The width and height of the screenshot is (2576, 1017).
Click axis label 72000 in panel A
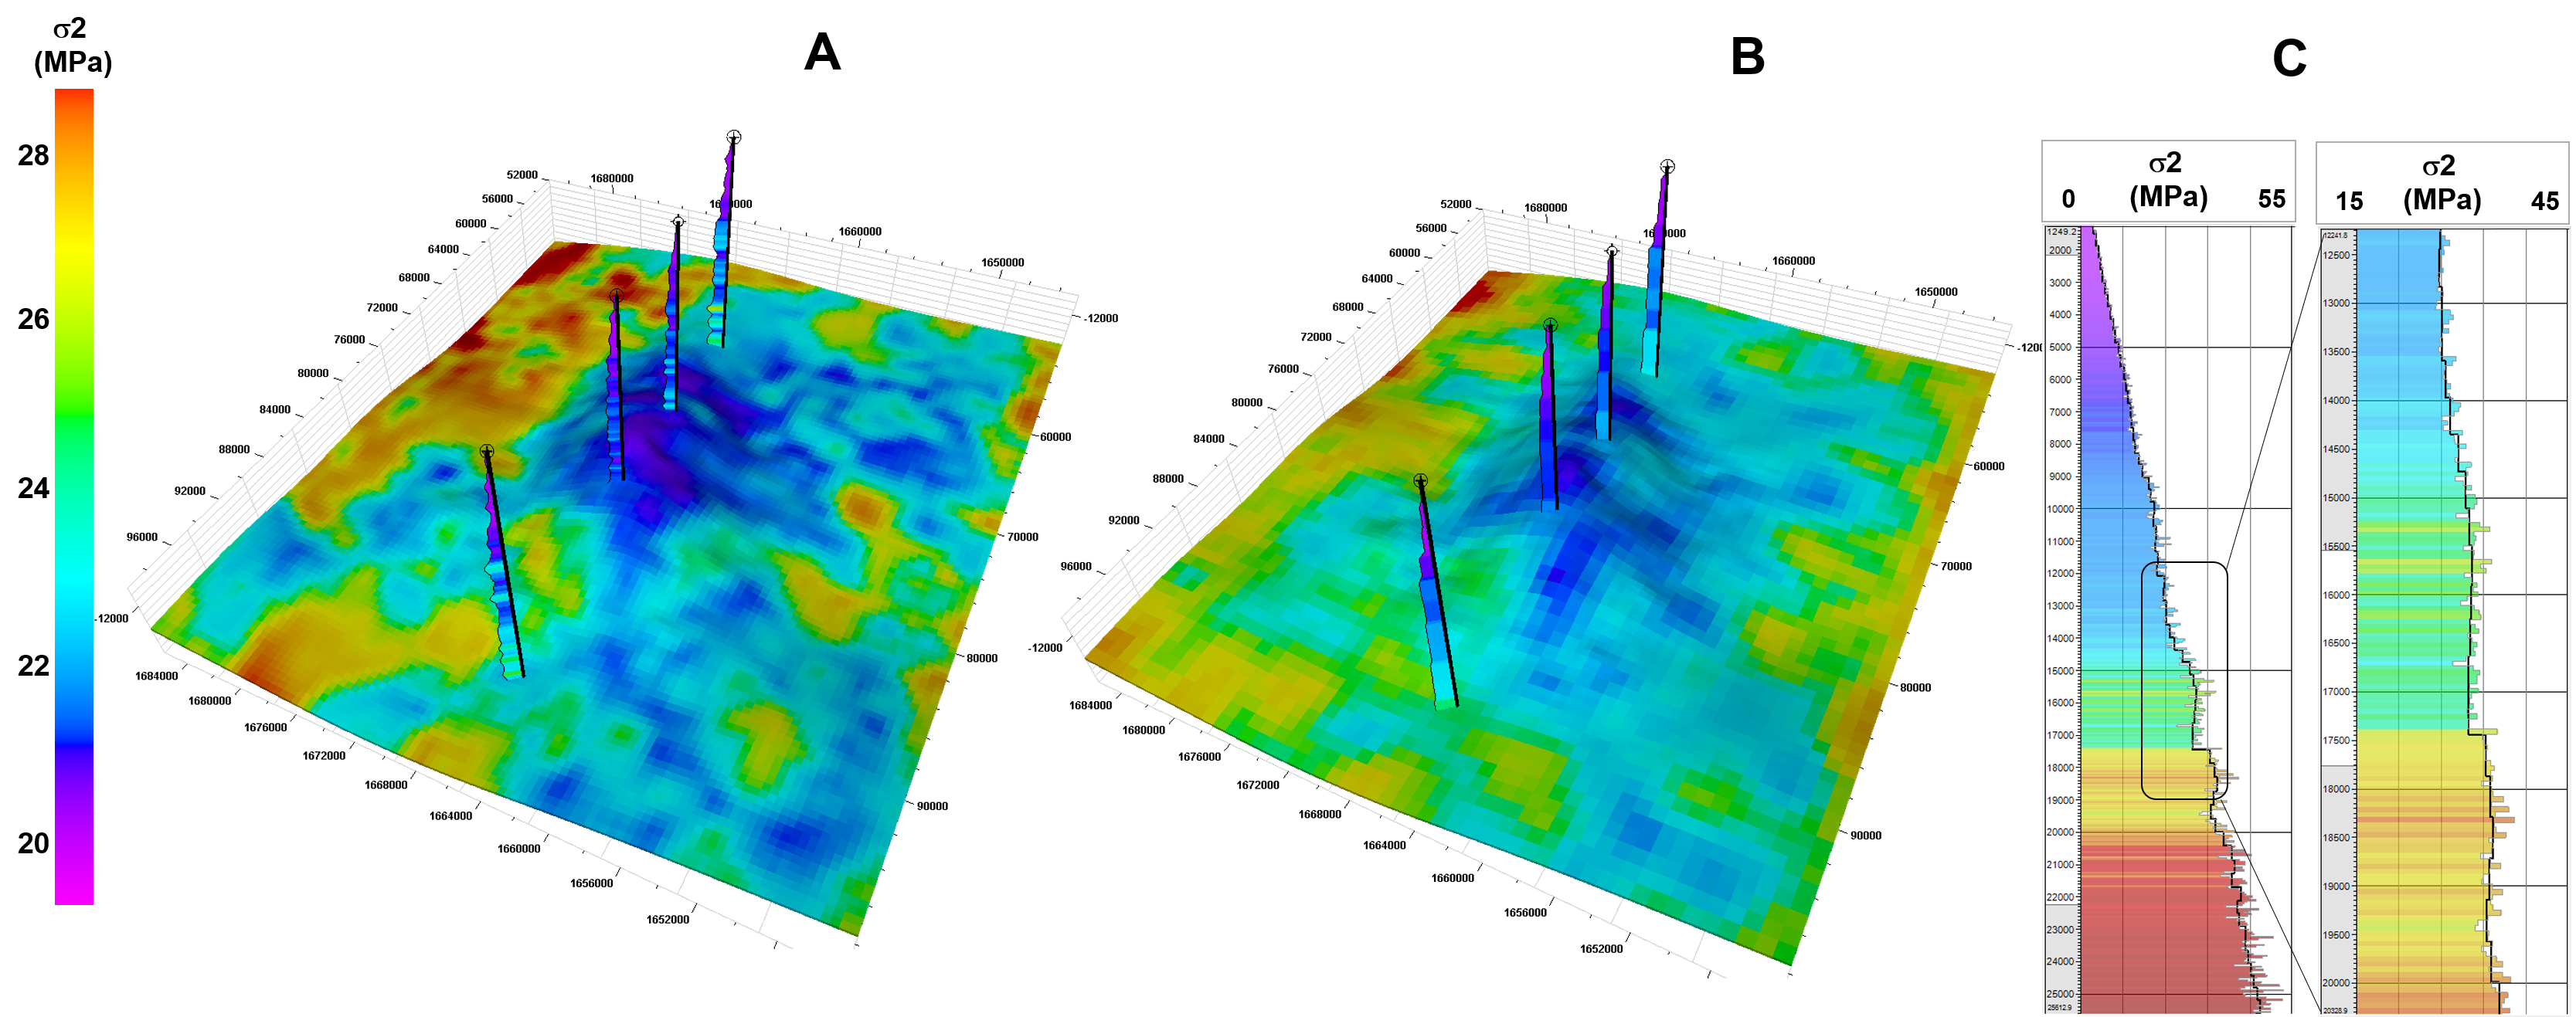tap(382, 307)
